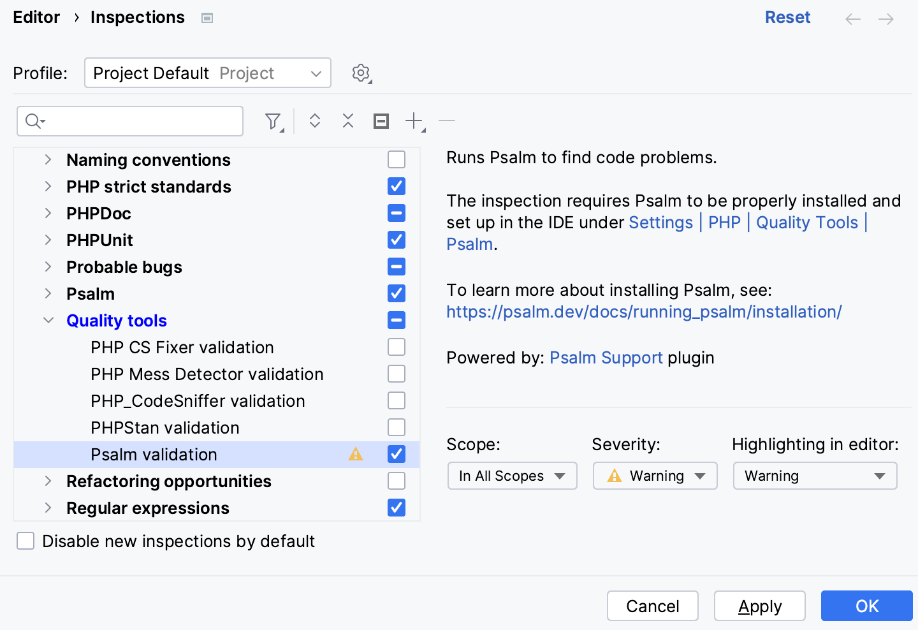Enable the PHPStan validation inspection
Viewport: 918px width, 630px height.
point(396,427)
